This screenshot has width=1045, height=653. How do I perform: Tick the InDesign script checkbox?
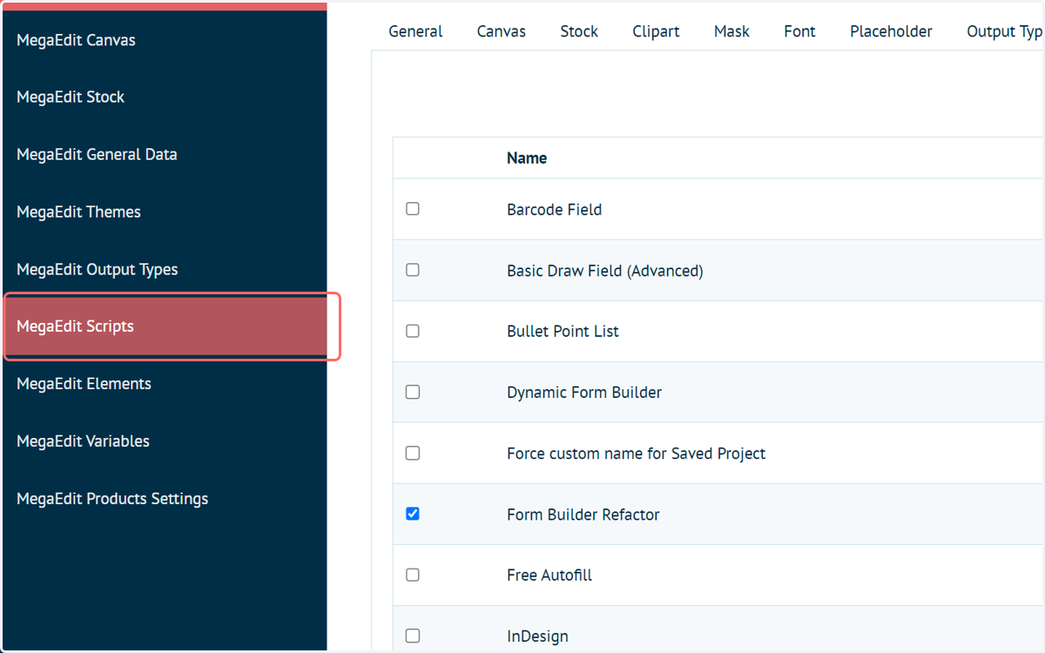click(x=413, y=636)
